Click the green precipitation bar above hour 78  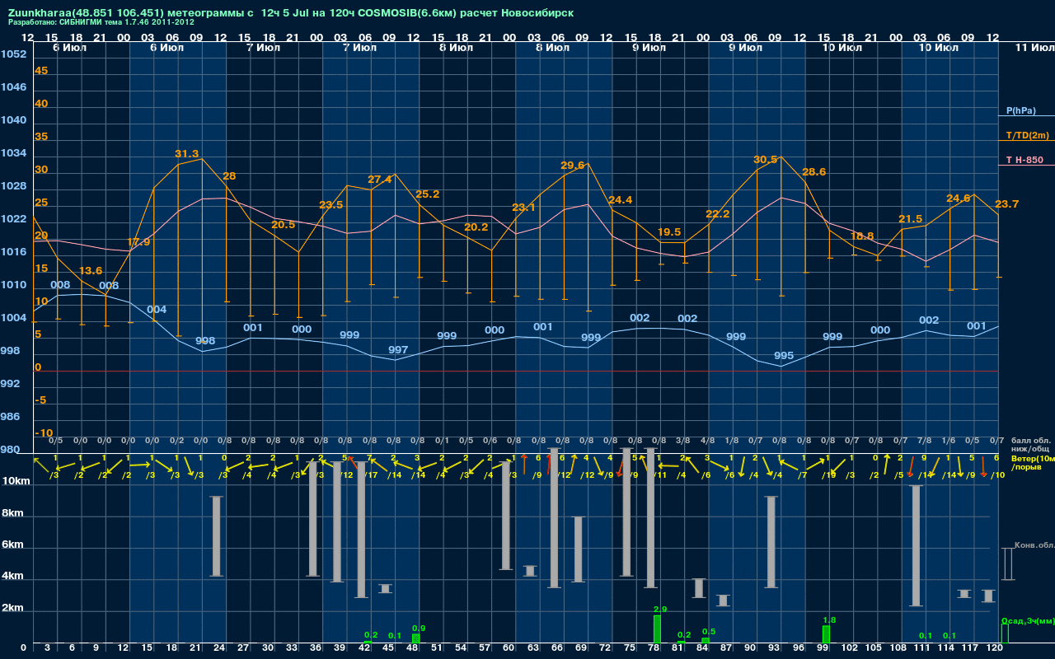tap(657, 629)
